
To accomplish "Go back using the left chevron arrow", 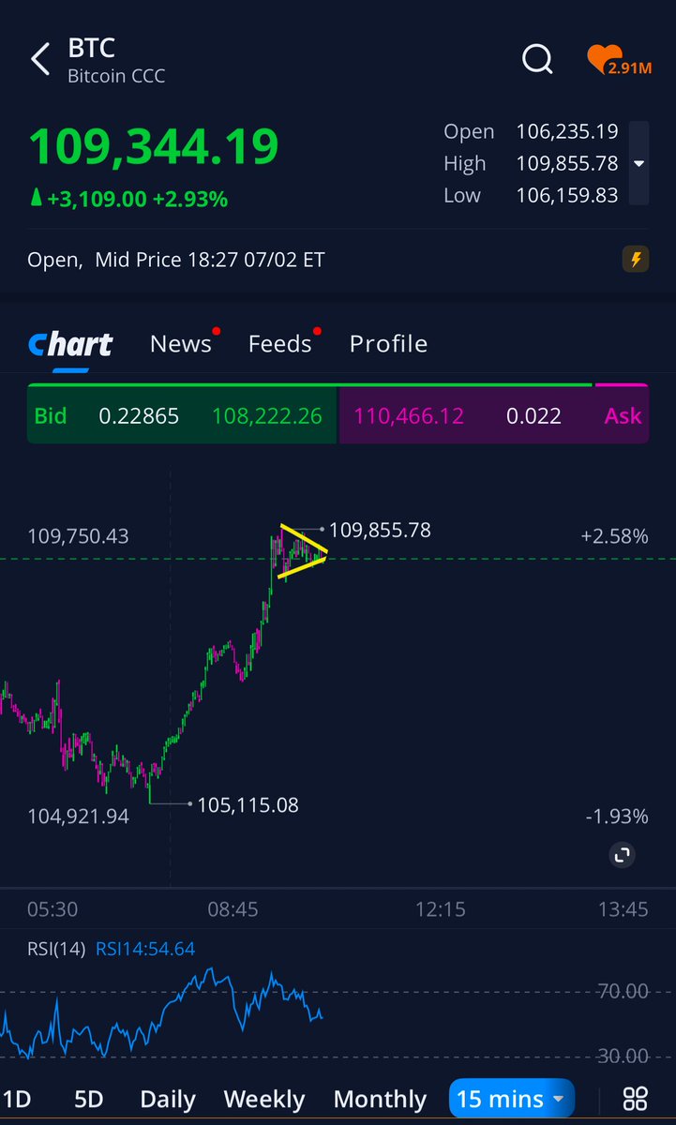I will tap(39, 59).
